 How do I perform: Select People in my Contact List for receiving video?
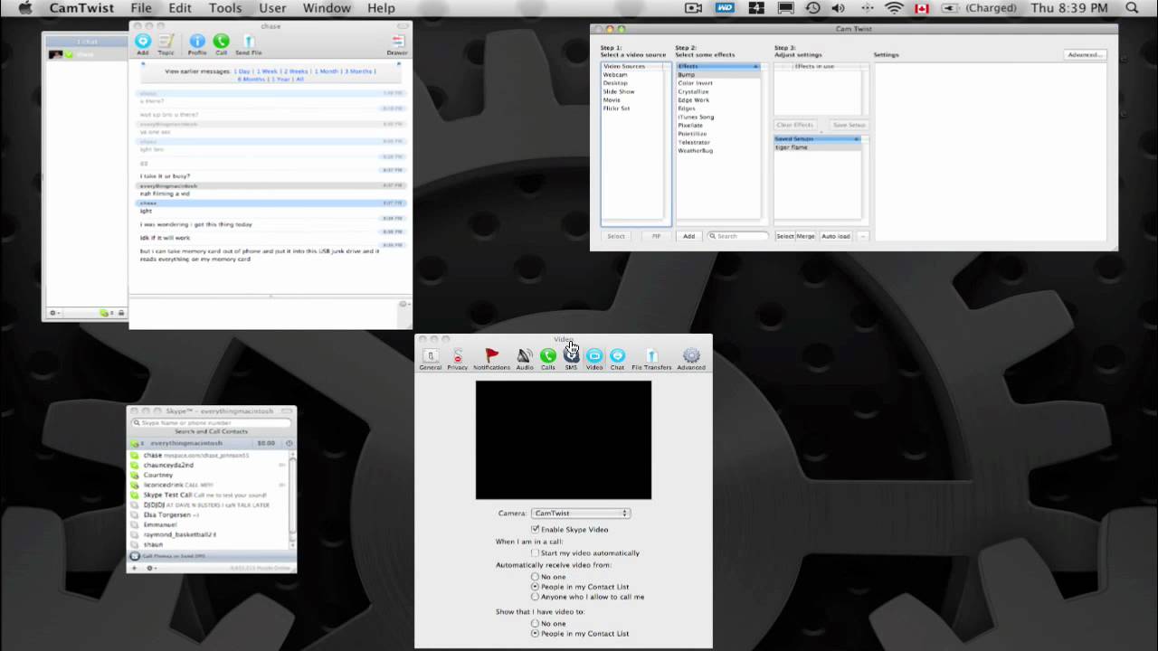pyautogui.click(x=535, y=587)
